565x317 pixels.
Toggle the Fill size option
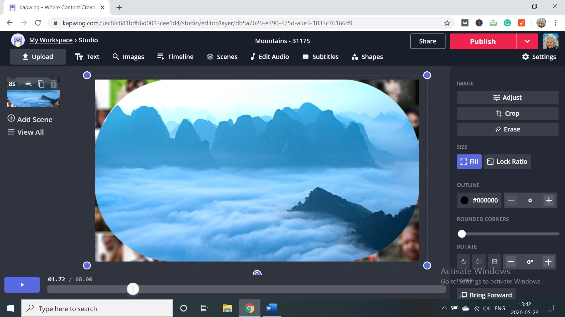pos(469,161)
